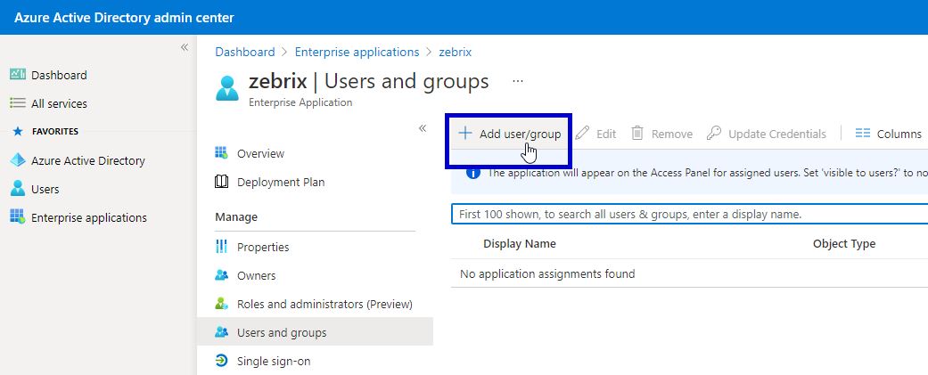Click Azure Active Directory admin center title
This screenshot has height=375, width=928.
point(124,18)
